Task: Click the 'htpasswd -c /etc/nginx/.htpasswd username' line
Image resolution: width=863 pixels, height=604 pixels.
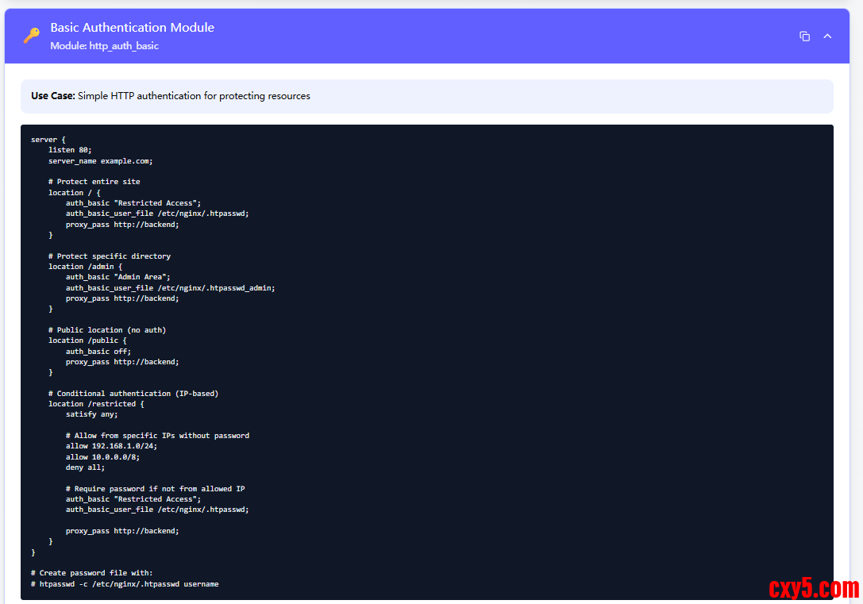Action: [x=125, y=584]
